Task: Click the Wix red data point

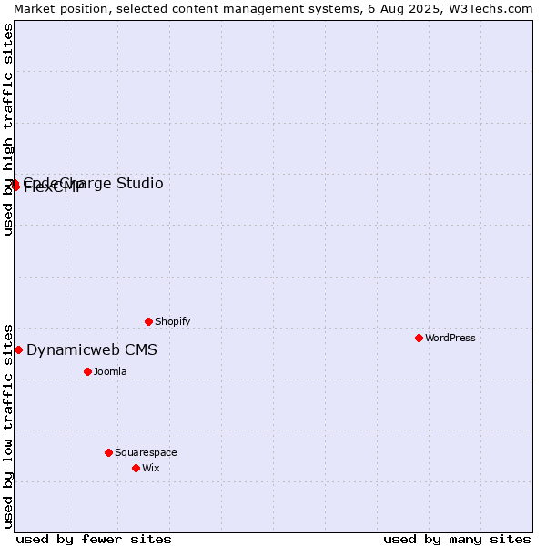Action: pos(136,468)
